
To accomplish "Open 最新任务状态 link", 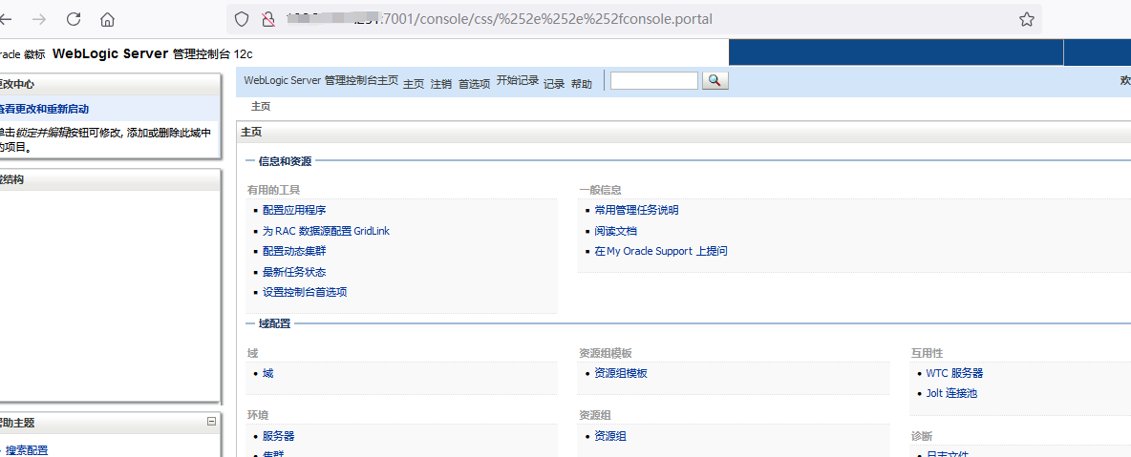I will pos(294,273).
